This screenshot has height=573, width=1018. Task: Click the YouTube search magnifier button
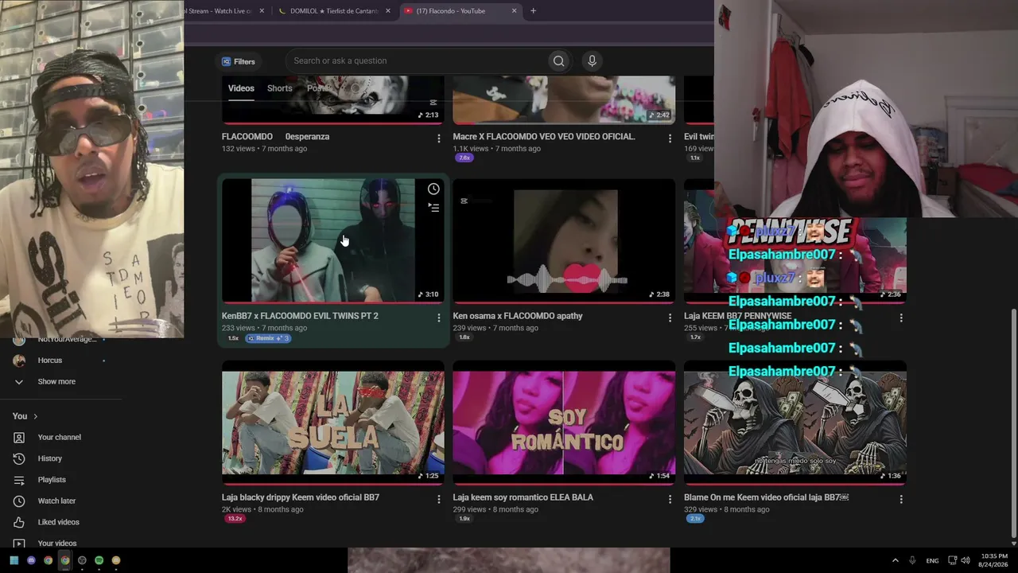[558, 61]
